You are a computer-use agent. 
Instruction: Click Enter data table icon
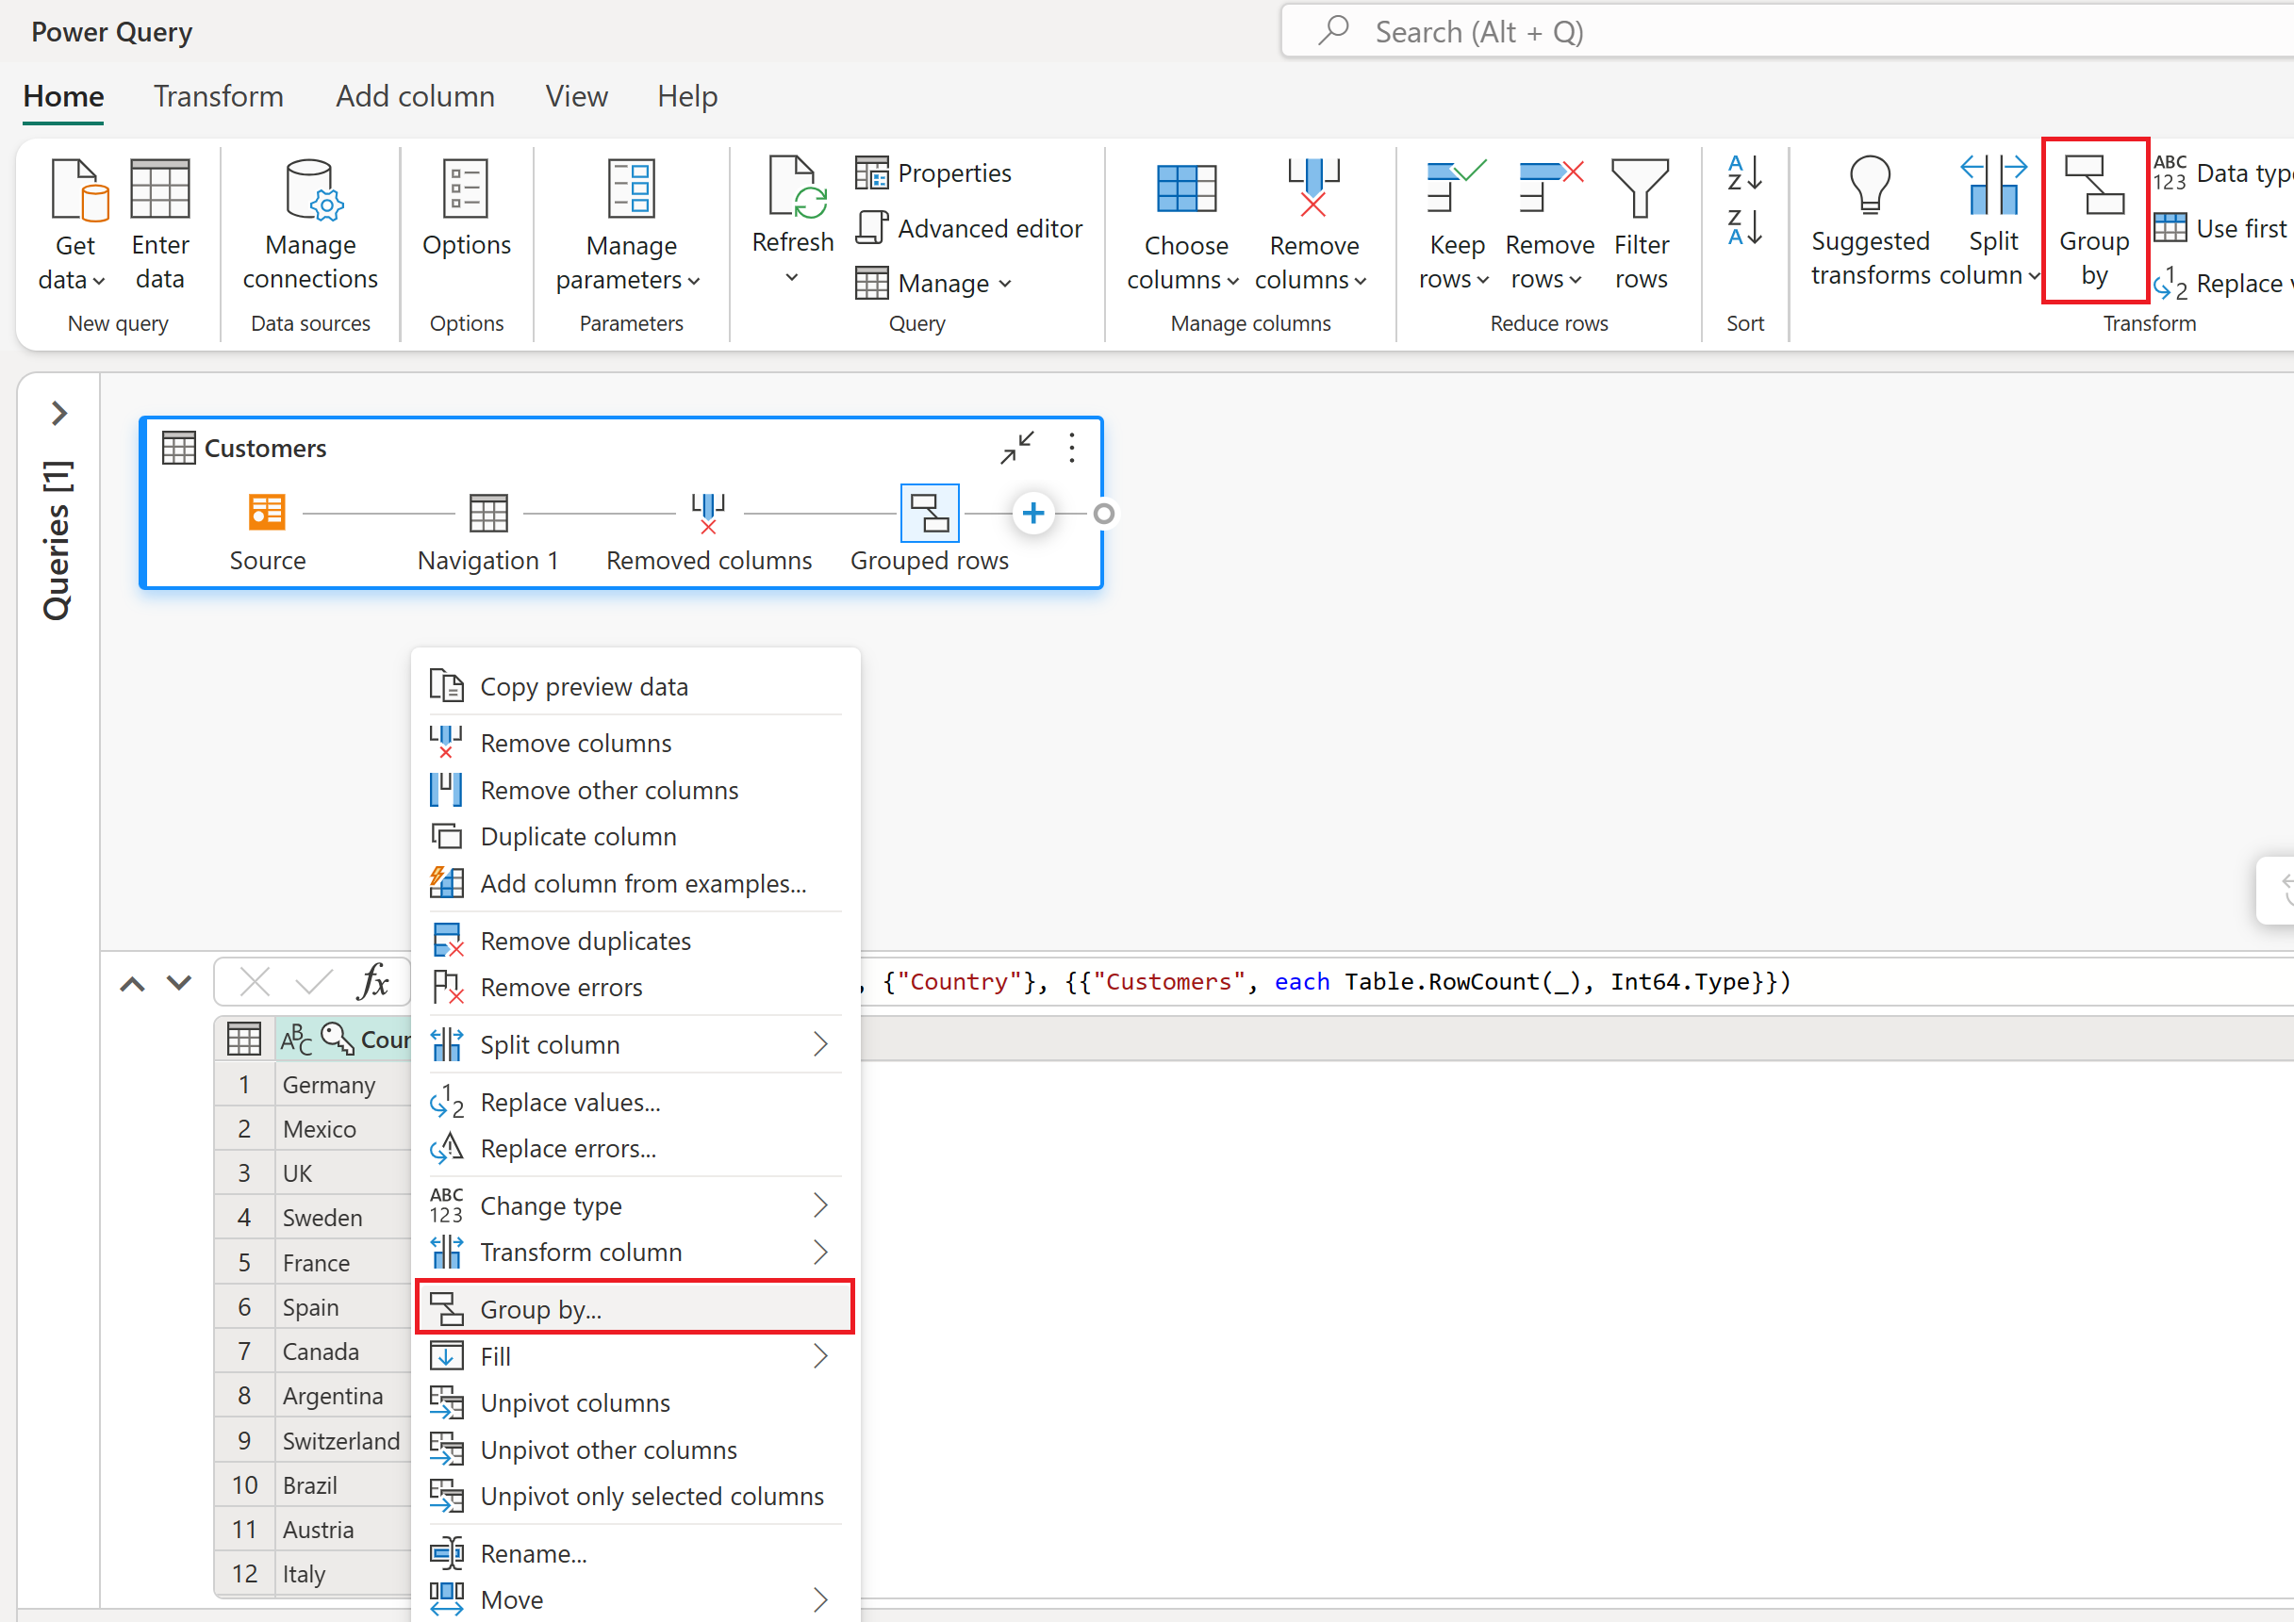(x=160, y=189)
